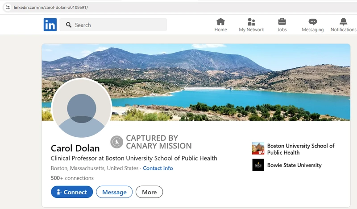Open the Contact info link

158,168
